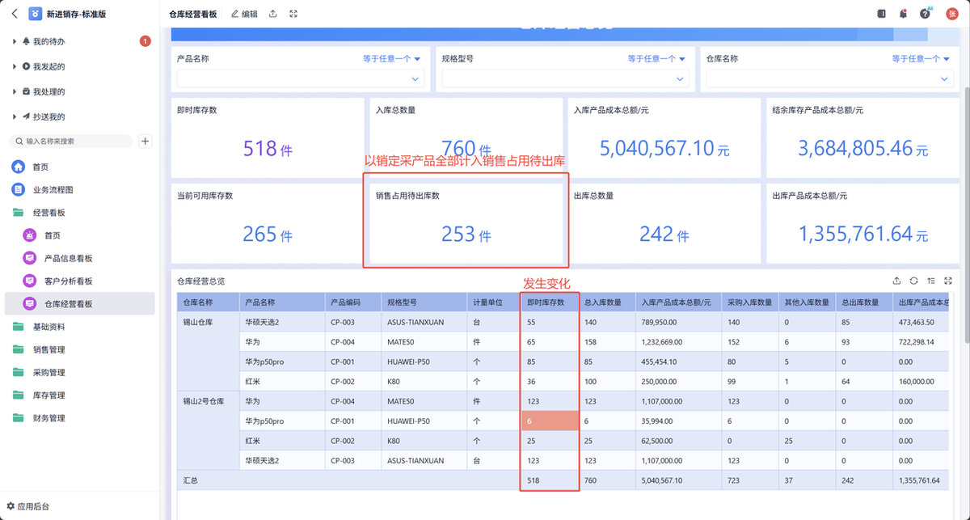Open the address book icon

[882, 14]
